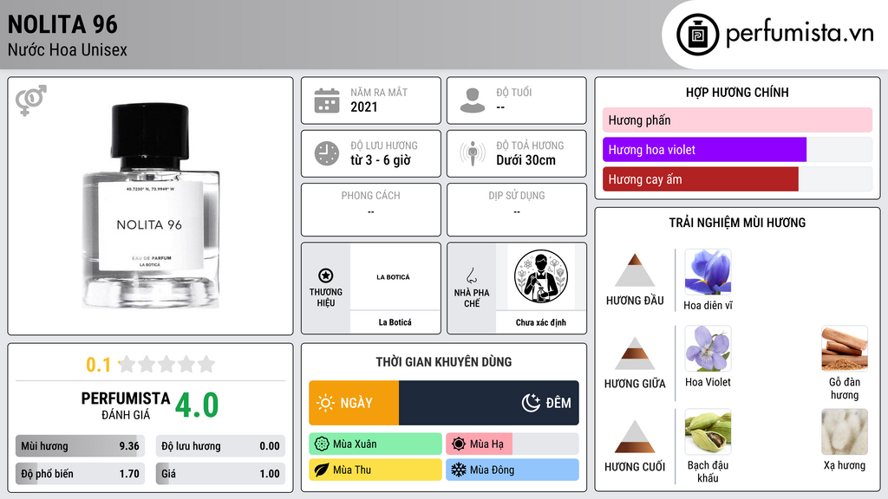Click the leaf icon for Mùa Thu
The height and width of the screenshot is (499, 888).
coord(322,470)
